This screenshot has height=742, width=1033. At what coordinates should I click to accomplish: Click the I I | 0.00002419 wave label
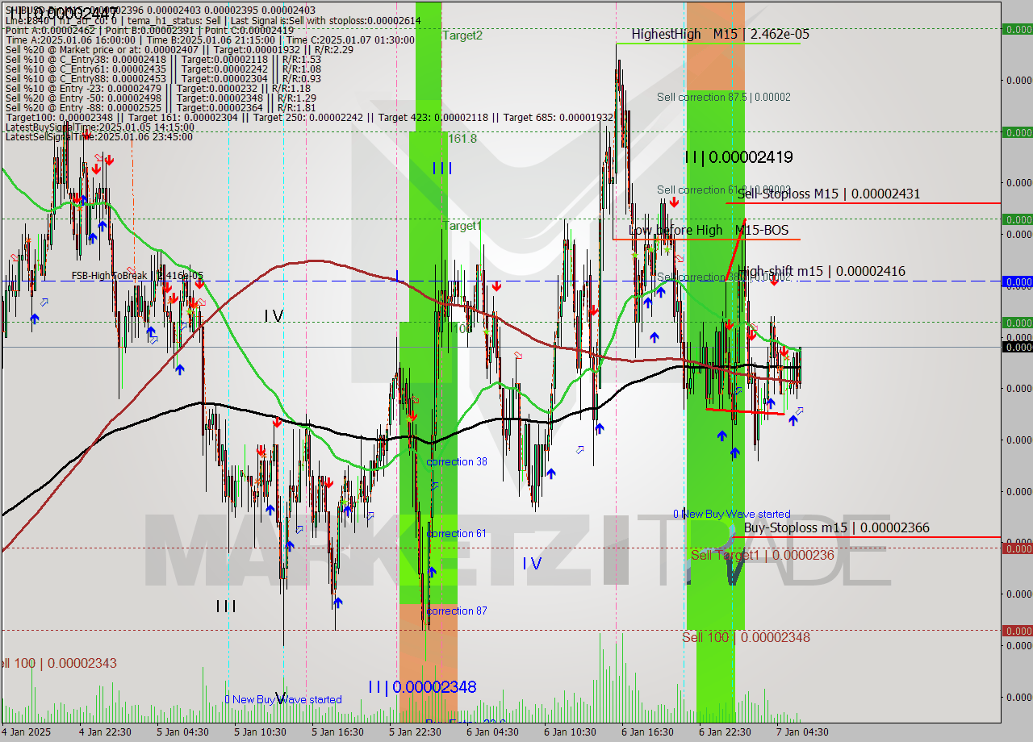pyautogui.click(x=738, y=157)
